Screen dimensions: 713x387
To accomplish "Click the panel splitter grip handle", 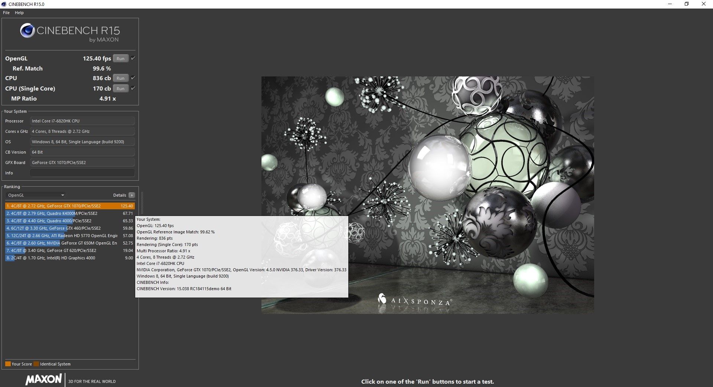I will click(141, 203).
